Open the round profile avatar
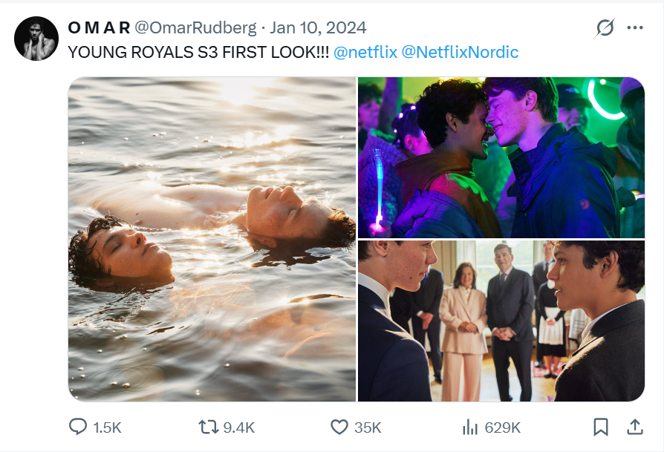The image size is (664, 452). coord(36,38)
